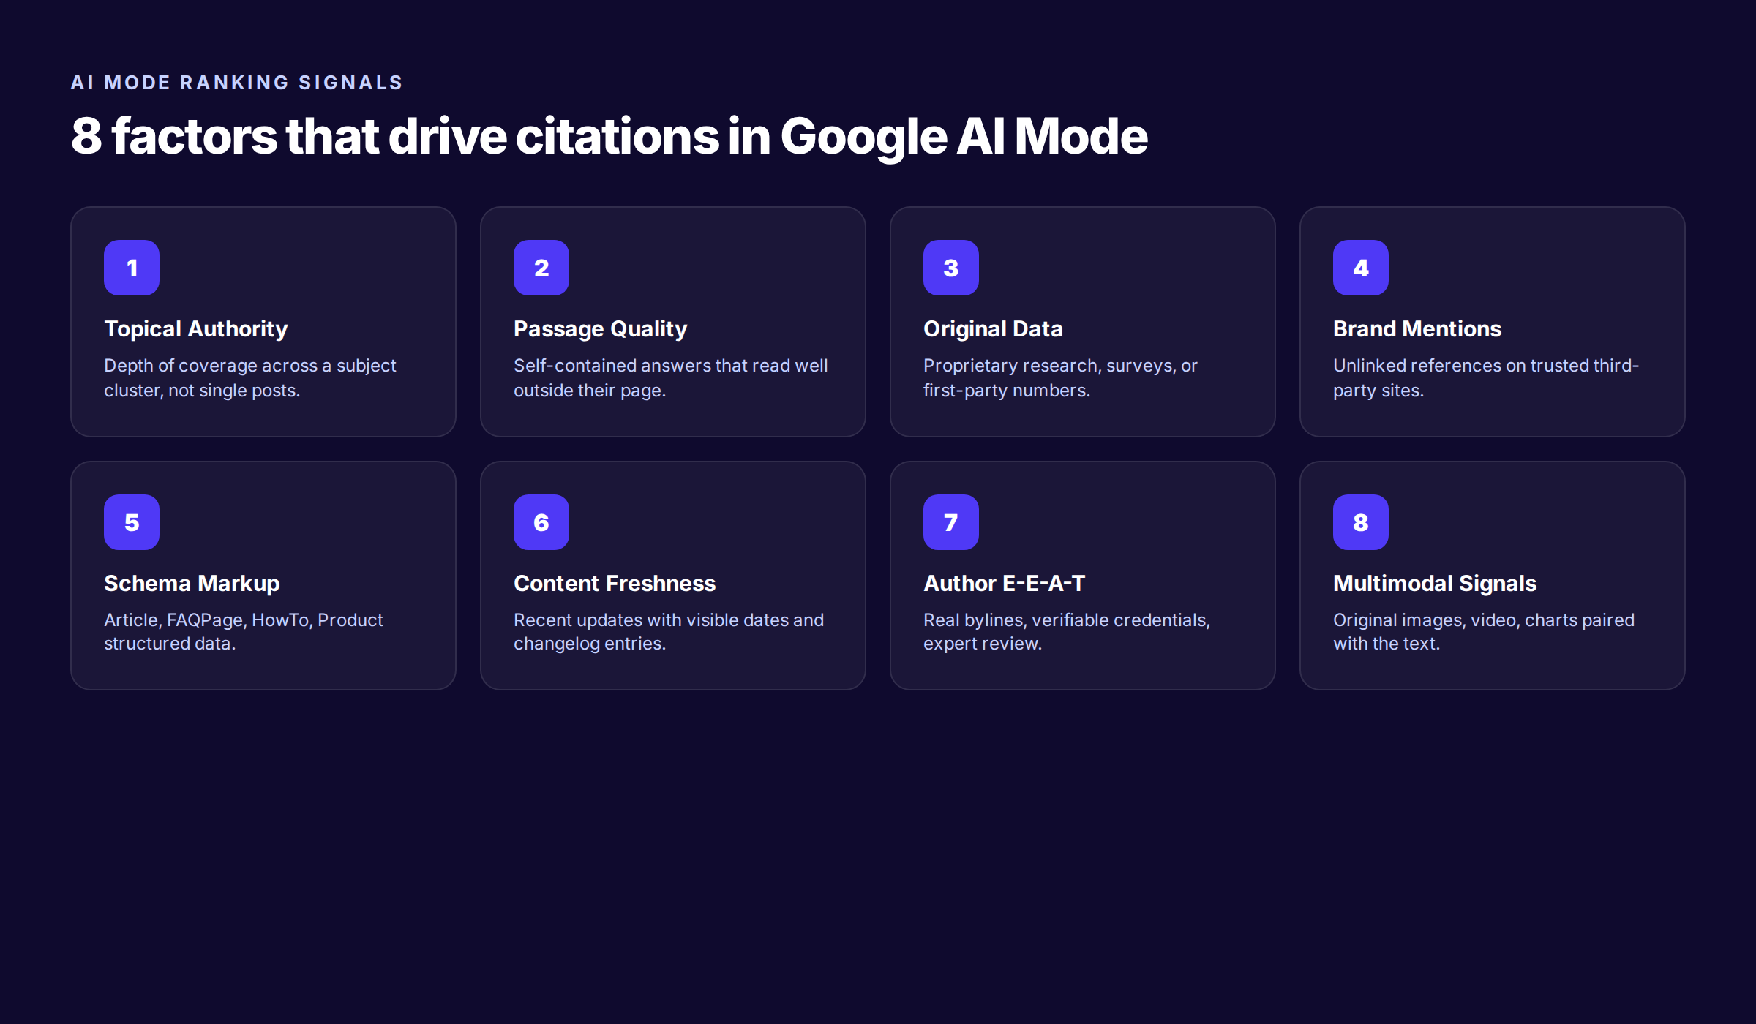Click the number 1 badge on Topical Authority
This screenshot has height=1024, width=1756.
132,268
